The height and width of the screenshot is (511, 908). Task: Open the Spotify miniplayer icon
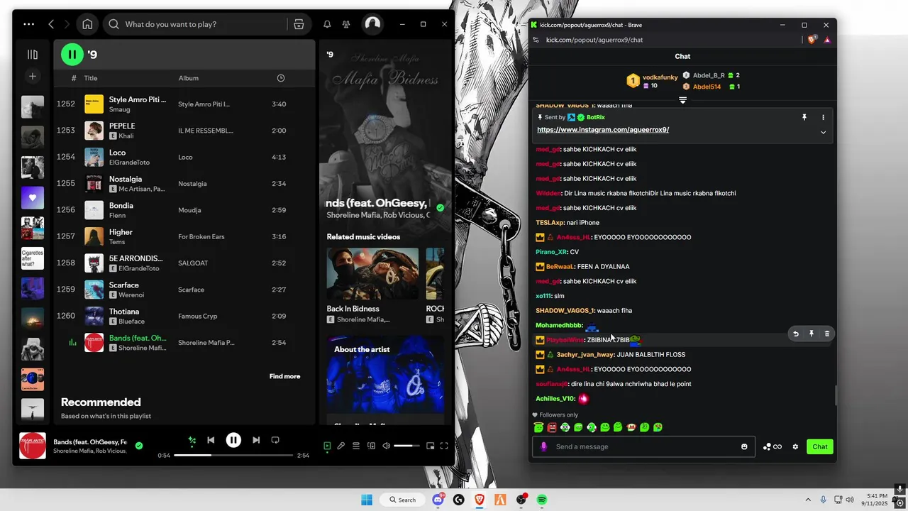pyautogui.click(x=430, y=446)
